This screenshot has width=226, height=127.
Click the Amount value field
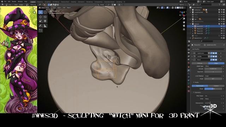click(213, 69)
